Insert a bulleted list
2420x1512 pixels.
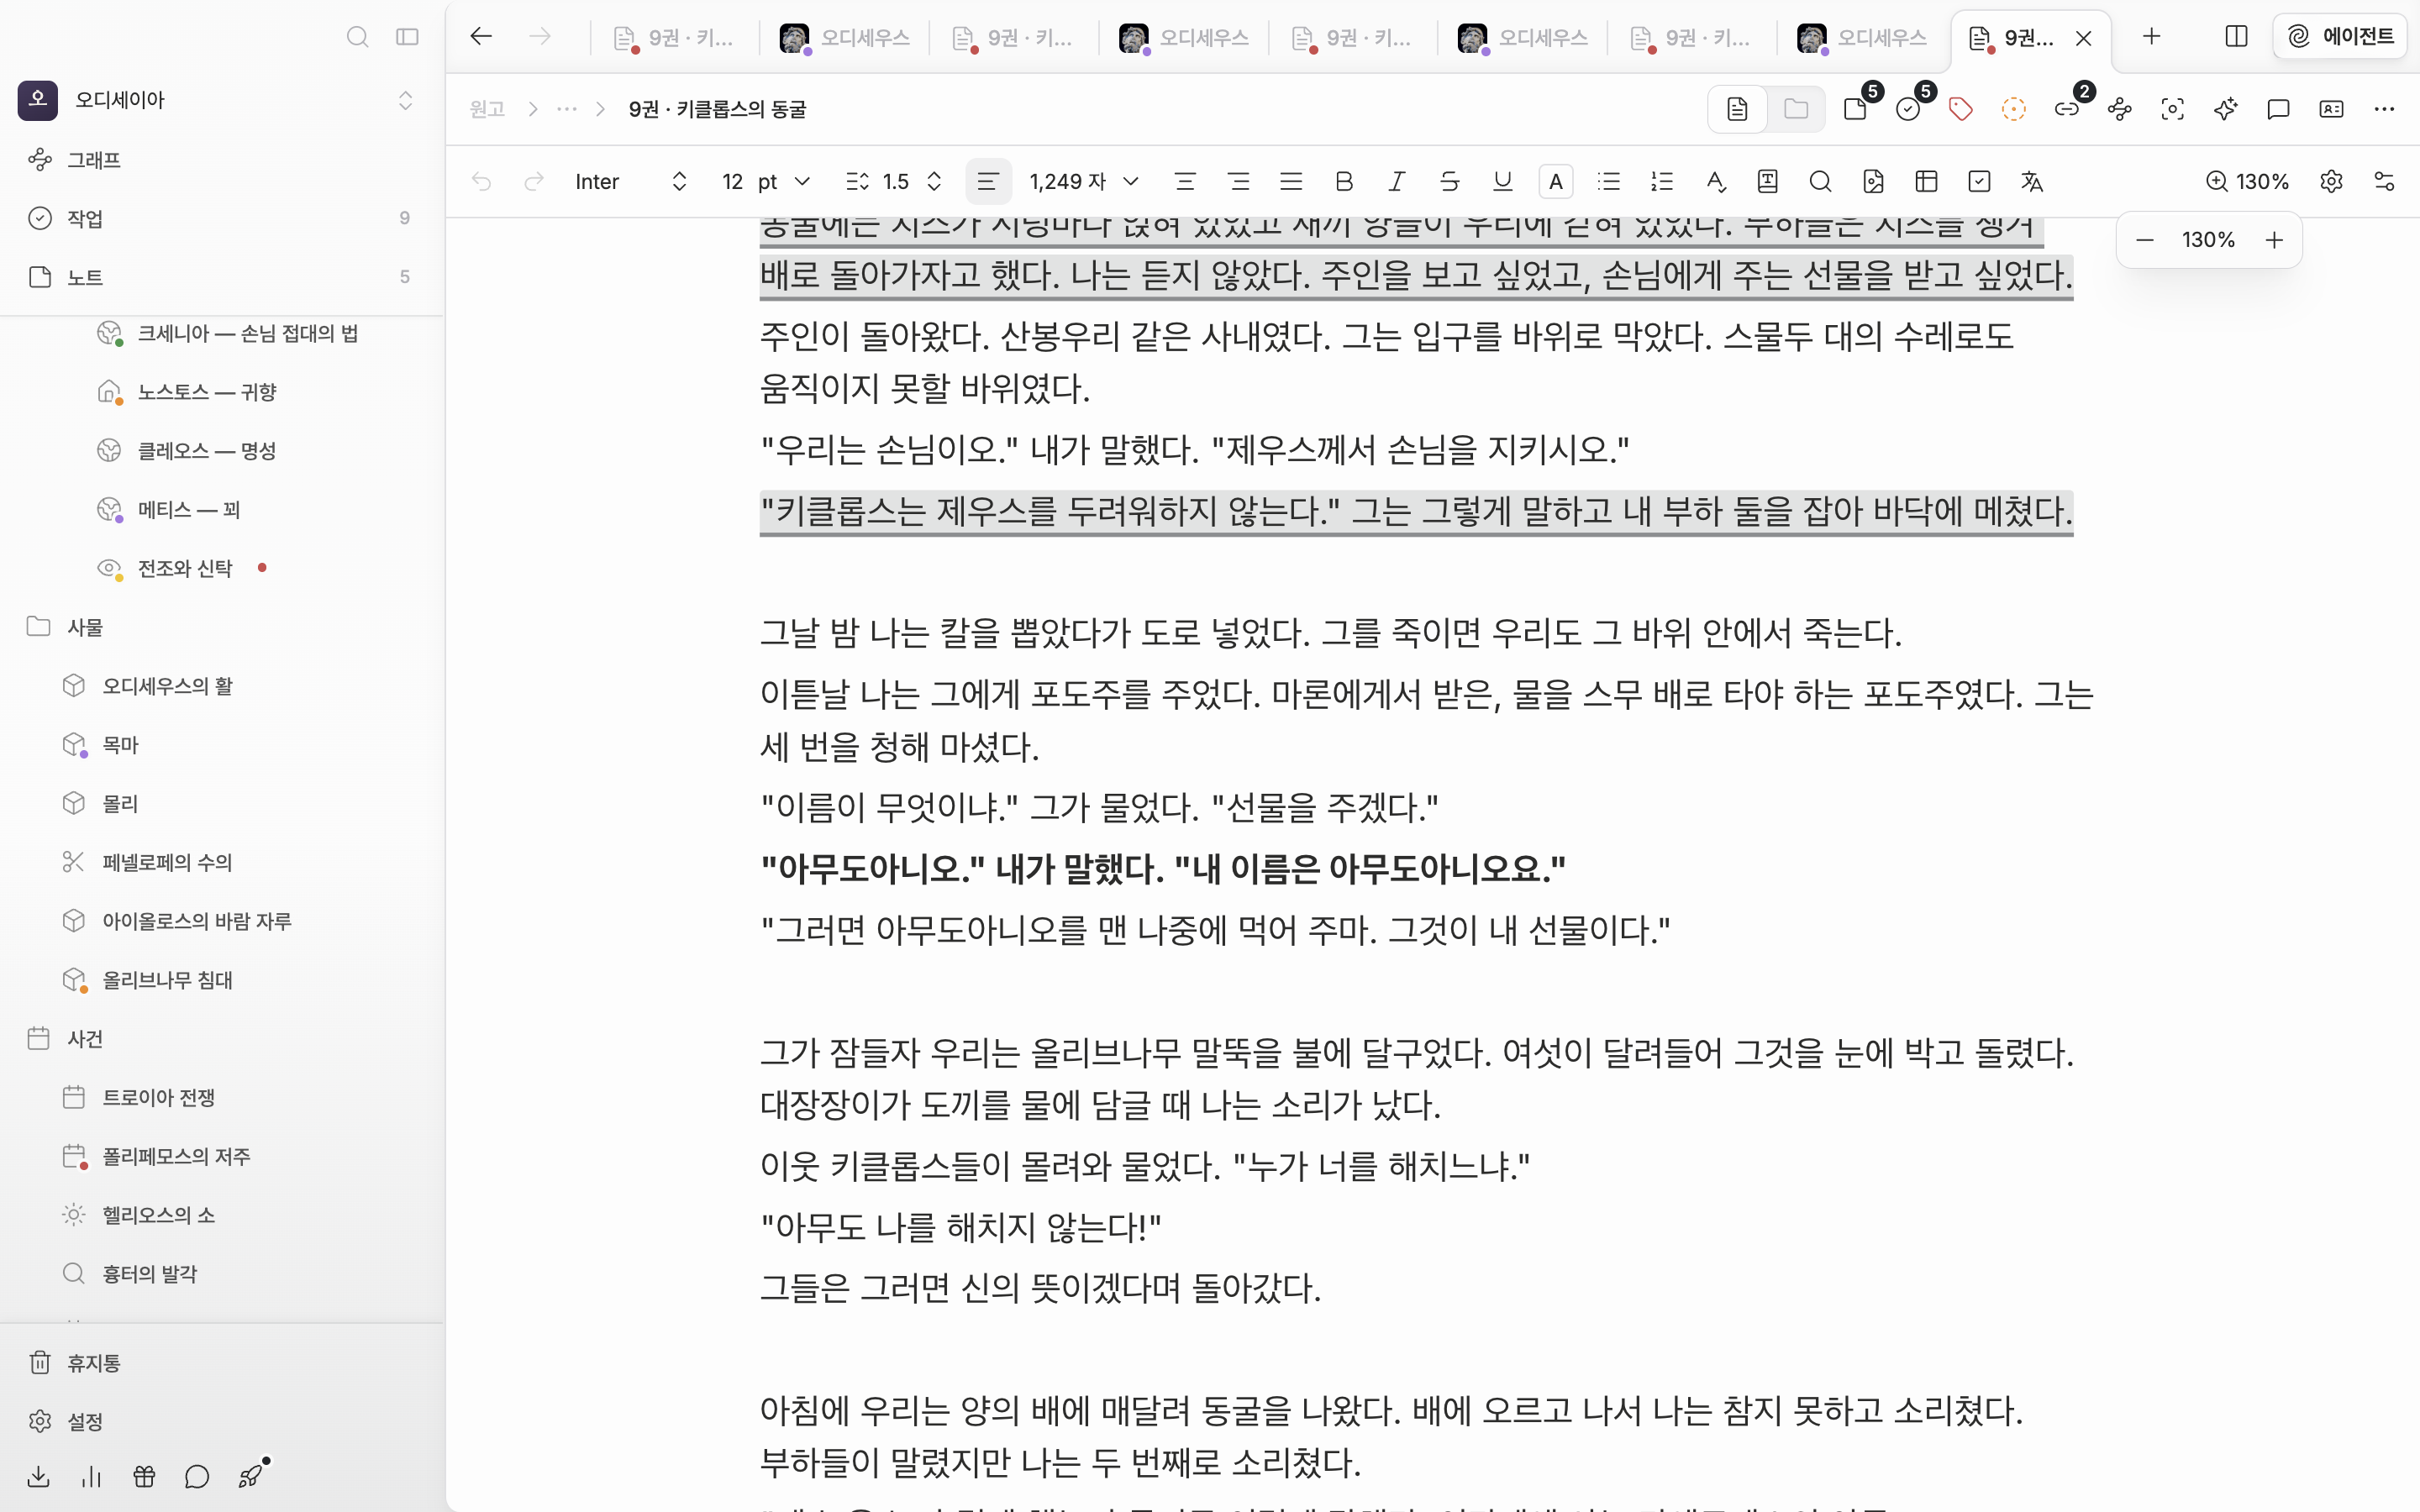[1608, 181]
